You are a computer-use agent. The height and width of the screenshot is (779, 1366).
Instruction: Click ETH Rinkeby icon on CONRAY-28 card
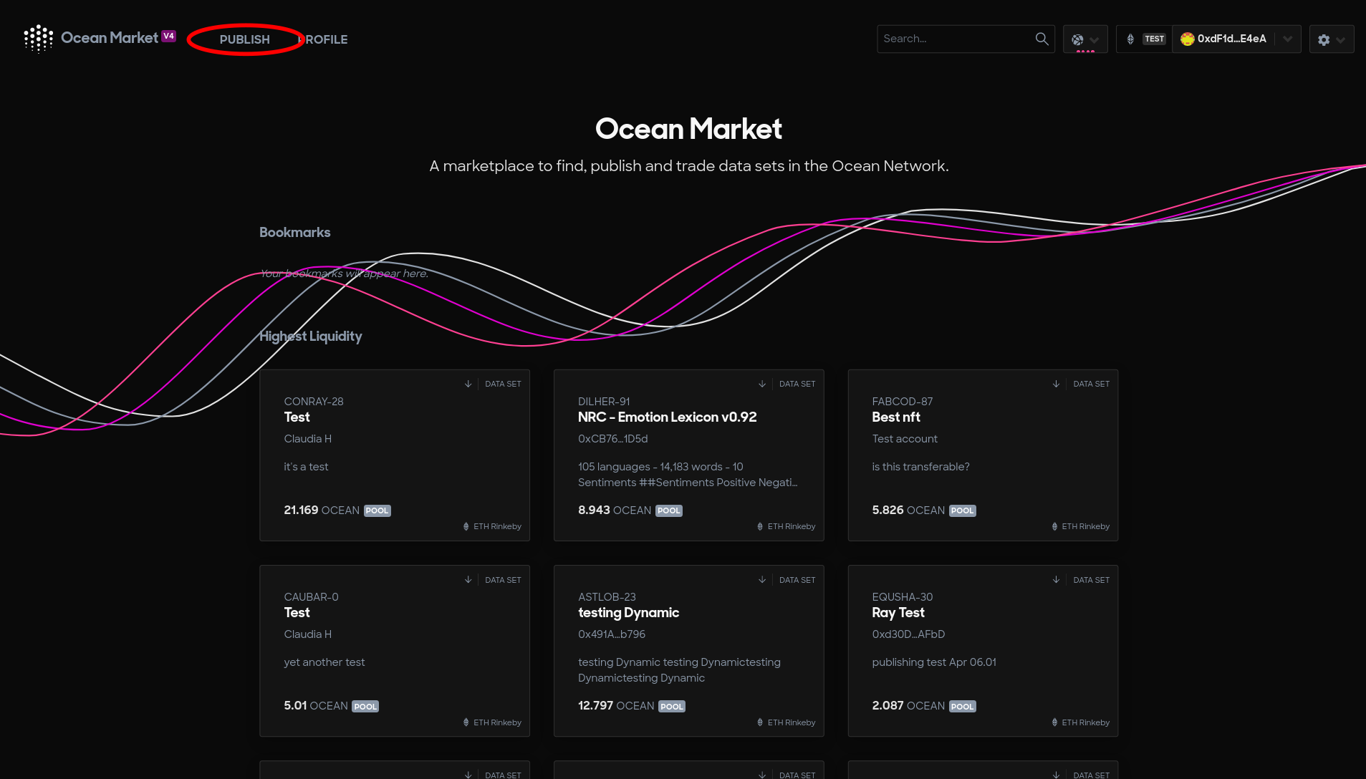pos(466,526)
